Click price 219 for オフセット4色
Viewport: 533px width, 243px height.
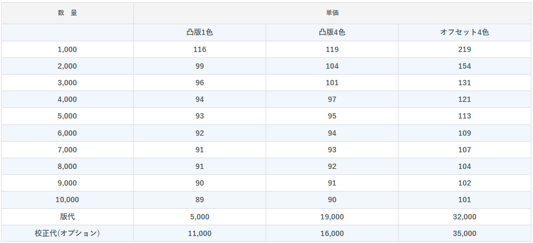click(464, 49)
